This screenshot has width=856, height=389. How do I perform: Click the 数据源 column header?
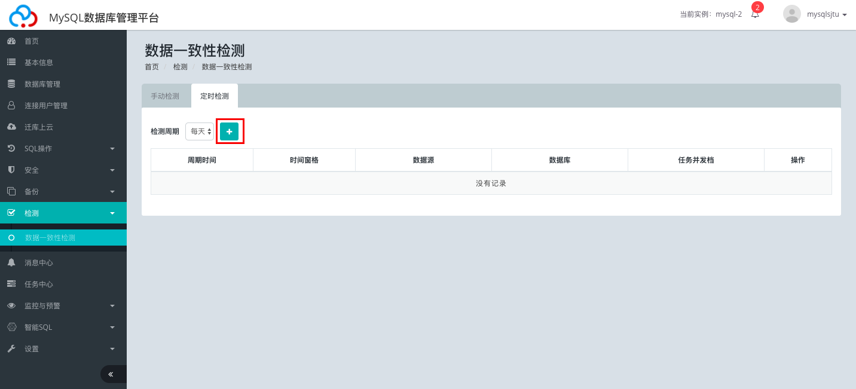click(423, 160)
